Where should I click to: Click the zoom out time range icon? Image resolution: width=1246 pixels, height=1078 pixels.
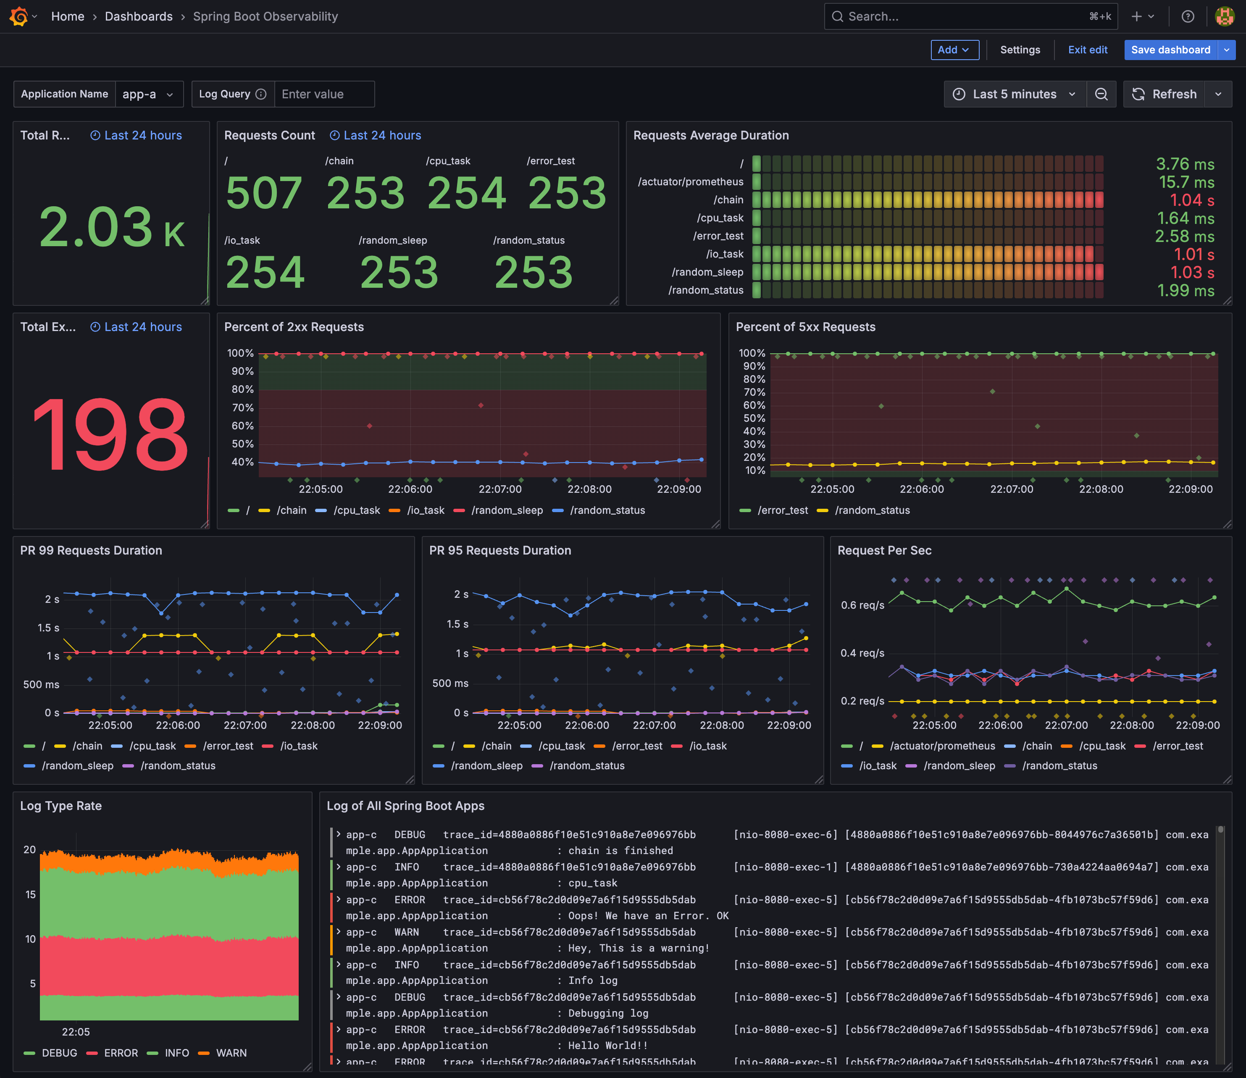coord(1101,94)
